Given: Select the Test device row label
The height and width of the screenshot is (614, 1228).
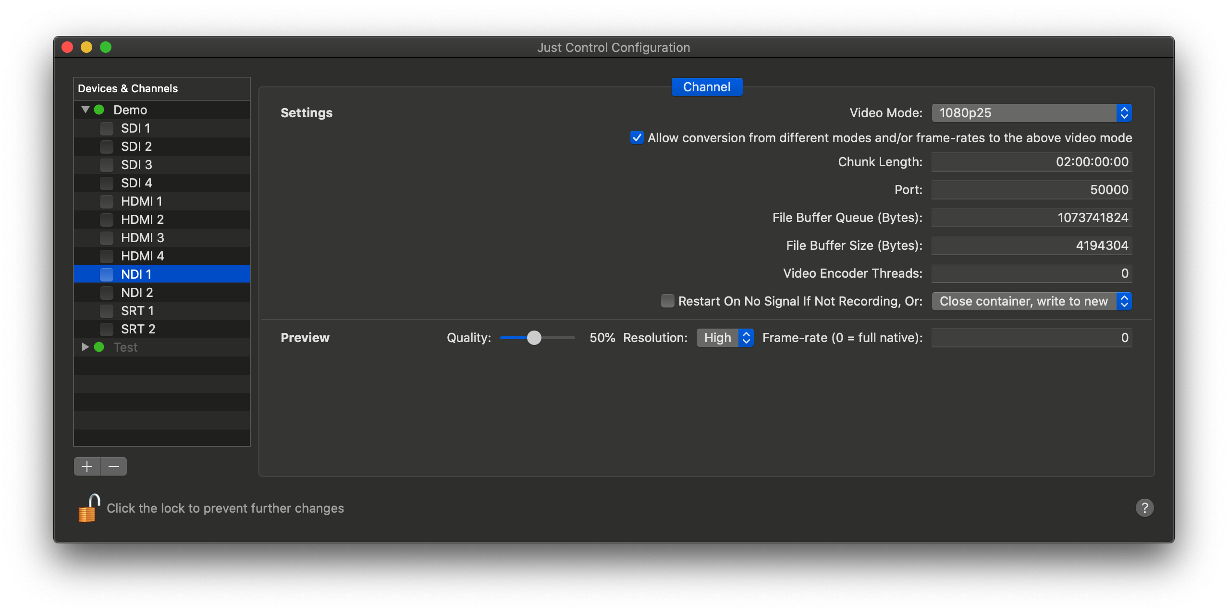Looking at the screenshot, I should tap(125, 347).
